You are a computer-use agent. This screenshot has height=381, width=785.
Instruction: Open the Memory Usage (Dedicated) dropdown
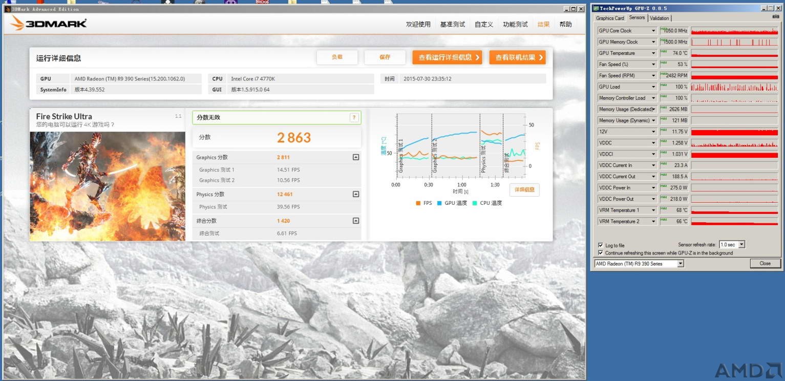(x=653, y=109)
